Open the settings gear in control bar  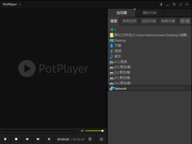[x=90, y=139]
